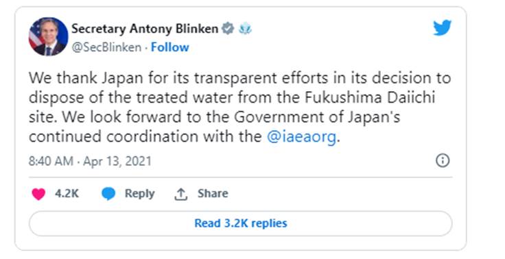Click the word Japan's in tweet body
Screen dimensions: 505x259
[x=375, y=117]
